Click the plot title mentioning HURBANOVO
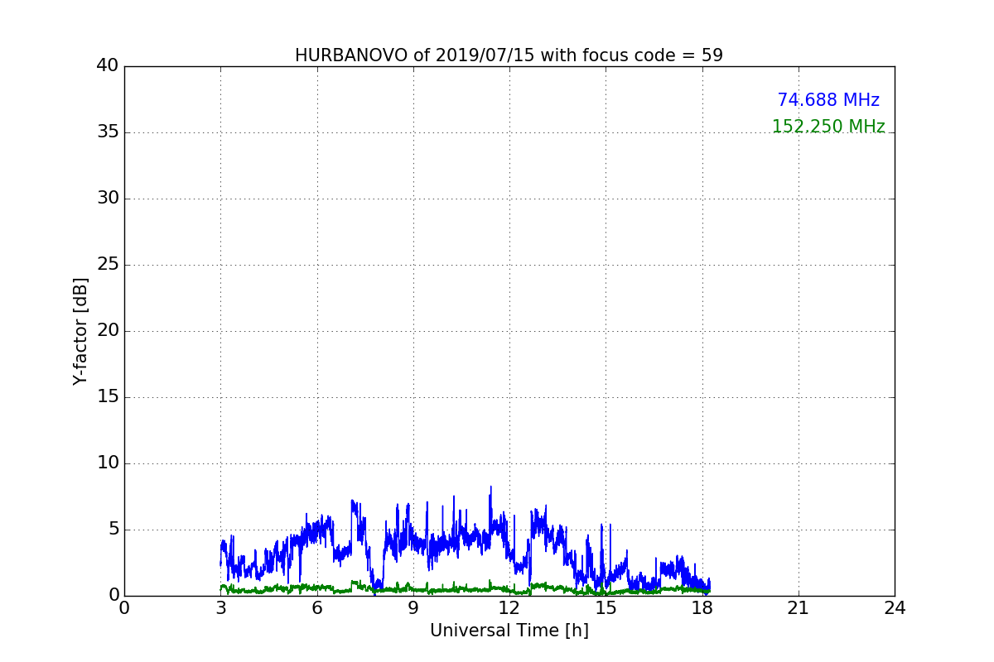994x662 pixels. (x=509, y=55)
